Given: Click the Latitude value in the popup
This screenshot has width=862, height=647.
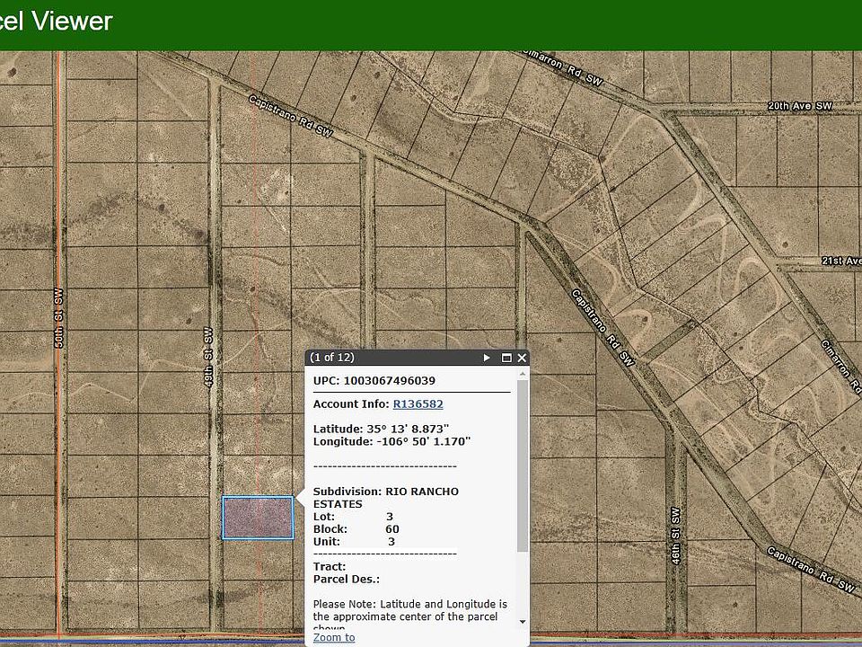Looking at the screenshot, I should click(408, 429).
